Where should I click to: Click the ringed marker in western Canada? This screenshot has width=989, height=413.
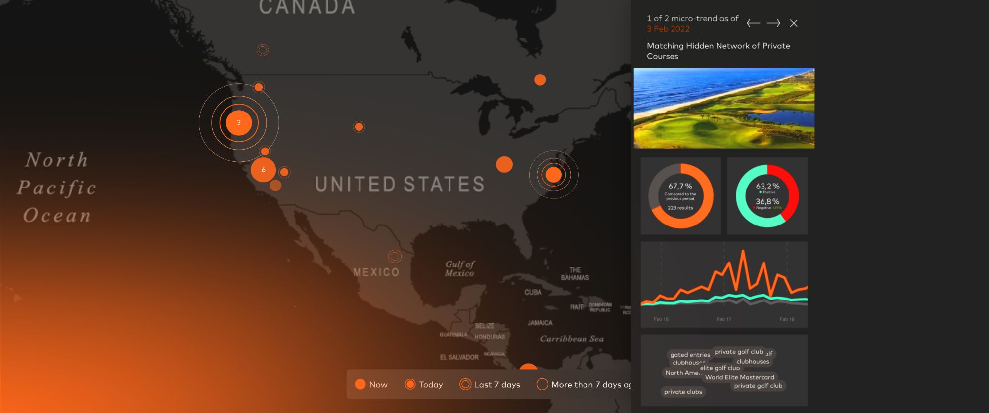coord(263,50)
